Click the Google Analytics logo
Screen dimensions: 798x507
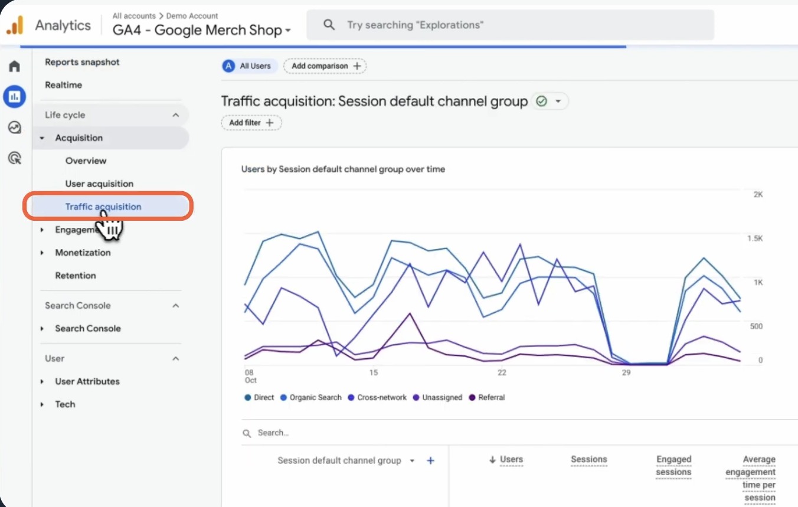[x=15, y=25]
